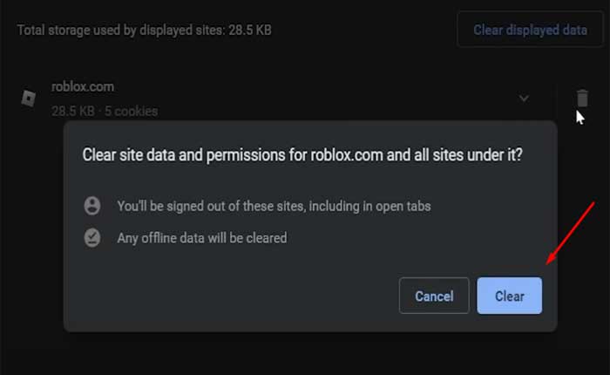
Task: Click the trash icon to delete roblox.com data
Action: 581,97
